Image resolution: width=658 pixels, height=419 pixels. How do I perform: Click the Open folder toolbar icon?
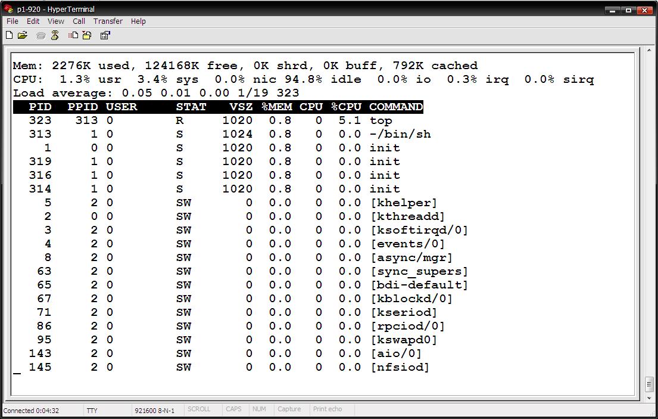tap(23, 35)
